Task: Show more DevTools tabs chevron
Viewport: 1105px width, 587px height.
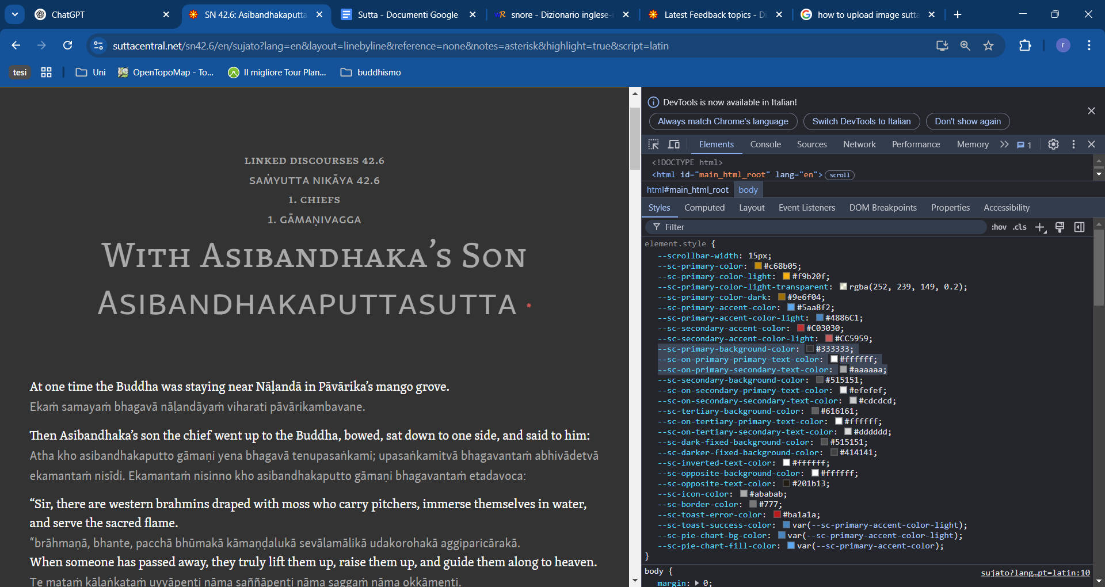Action: 1004,144
